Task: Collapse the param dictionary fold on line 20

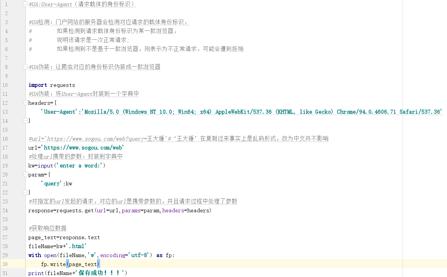Action: (25, 175)
